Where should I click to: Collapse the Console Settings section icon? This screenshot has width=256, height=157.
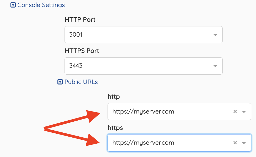[13, 5]
